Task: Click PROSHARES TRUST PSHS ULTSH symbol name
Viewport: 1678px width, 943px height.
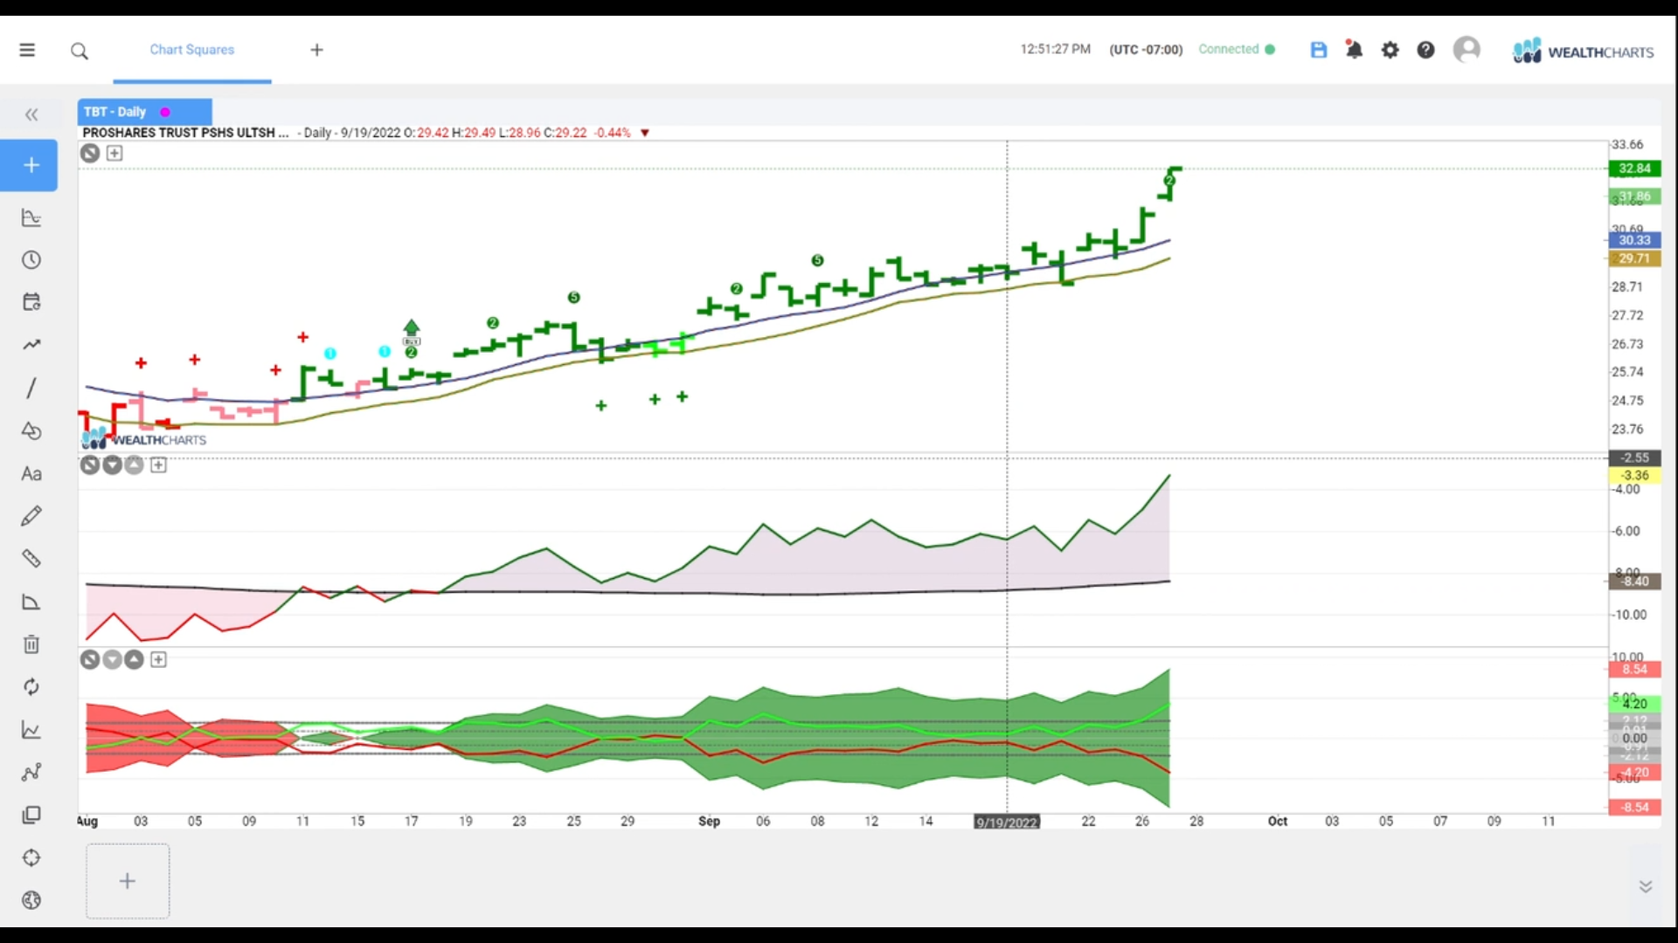Action: pyautogui.click(x=185, y=133)
